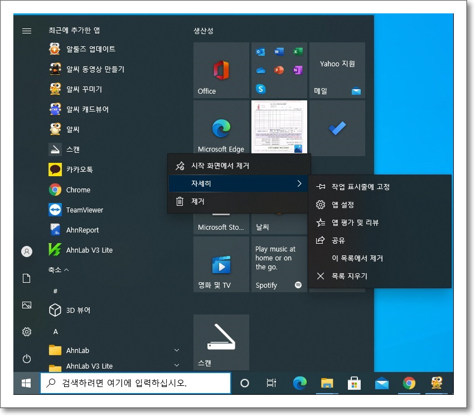Image resolution: width=475 pixels, height=416 pixels.
Task: Open Outlook icon in Office apps tile
Action: pyautogui.click(x=260, y=52)
